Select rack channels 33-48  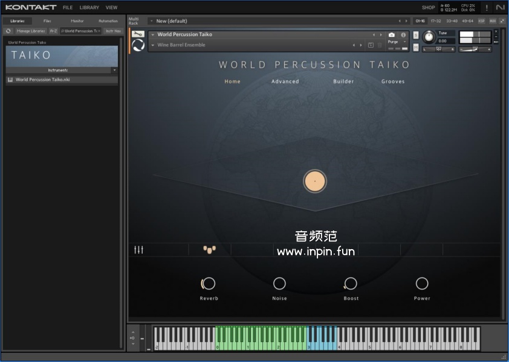452,21
